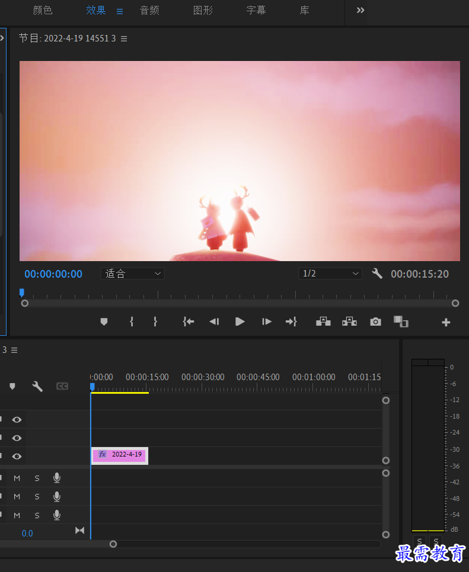Viewport: 469px width, 572px height.
Task: Open the button editor plus icon
Action: tap(446, 322)
